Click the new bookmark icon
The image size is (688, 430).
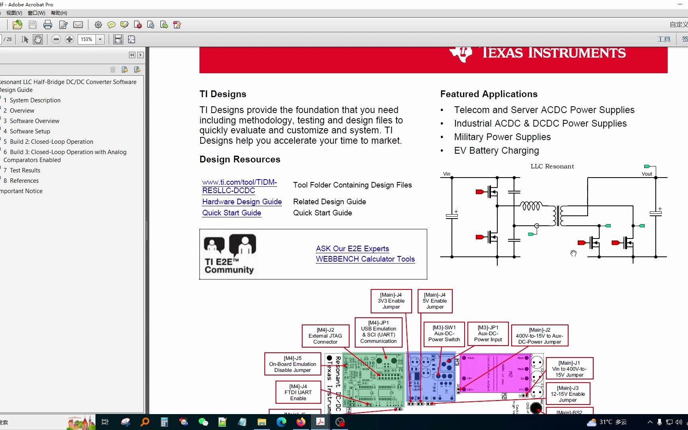click(x=125, y=70)
